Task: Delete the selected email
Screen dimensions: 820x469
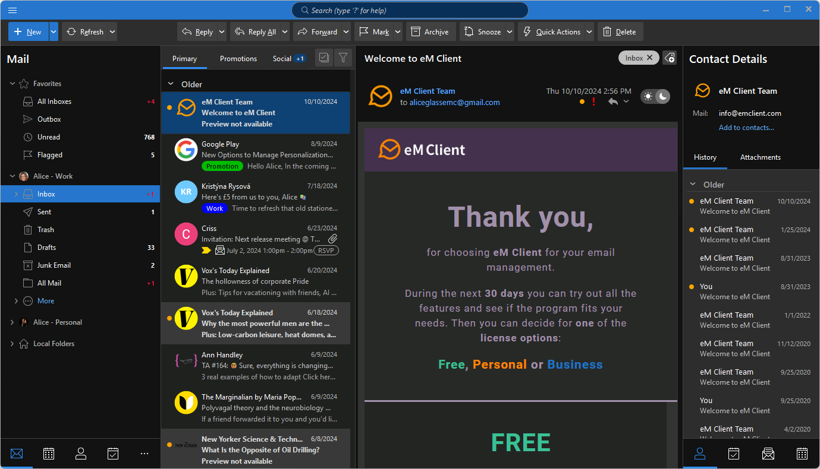Action: (620, 32)
